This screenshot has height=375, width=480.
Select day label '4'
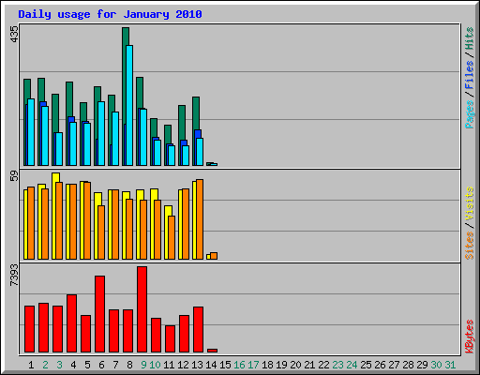pyautogui.click(x=73, y=365)
